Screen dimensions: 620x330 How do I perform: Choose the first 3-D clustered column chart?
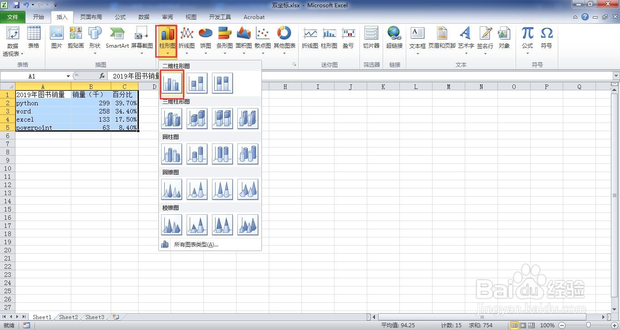point(172,118)
